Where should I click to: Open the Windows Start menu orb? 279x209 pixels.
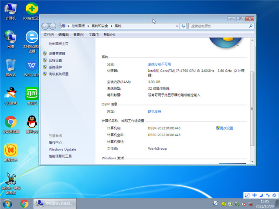7,203
